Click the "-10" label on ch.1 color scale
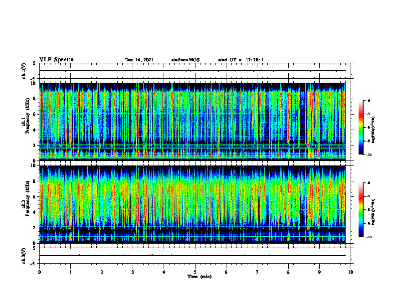 pos(369,155)
